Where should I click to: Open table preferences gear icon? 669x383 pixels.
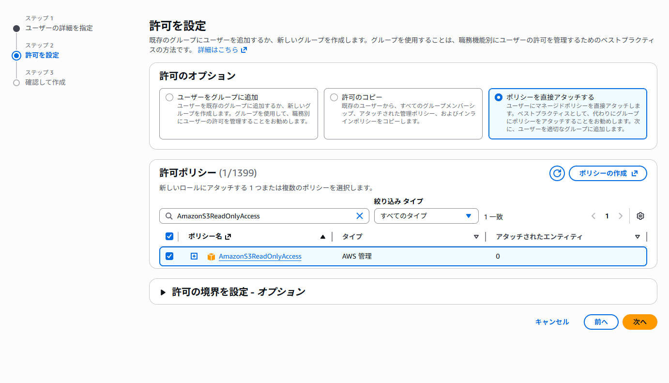coord(640,216)
